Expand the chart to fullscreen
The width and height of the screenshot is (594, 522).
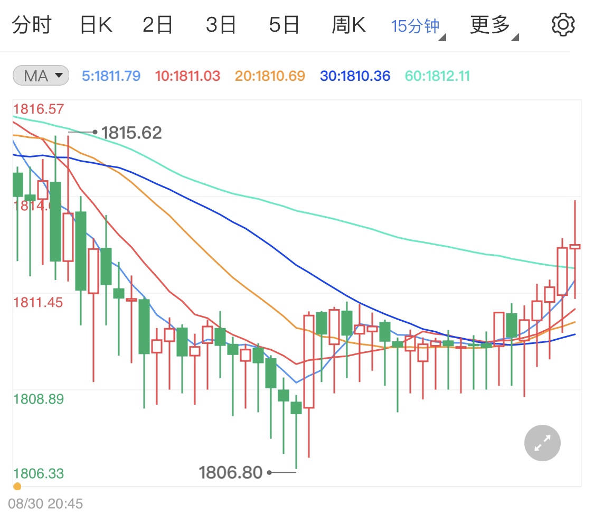[x=542, y=443]
